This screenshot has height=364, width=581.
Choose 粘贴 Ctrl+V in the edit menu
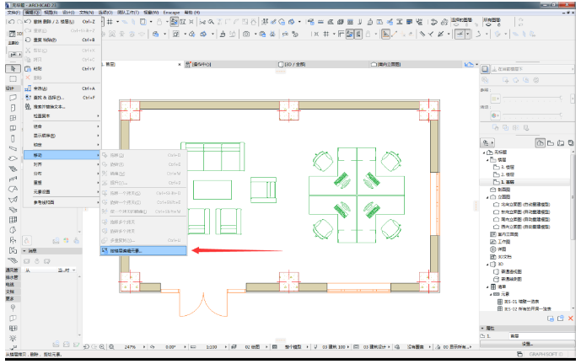click(62, 69)
